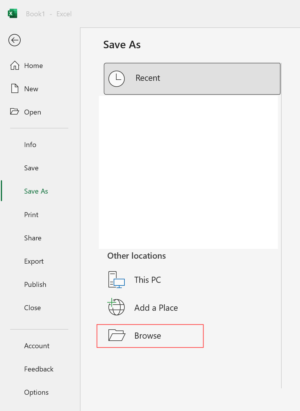Image resolution: width=300 pixels, height=411 pixels.
Task: Click the Other locations heading
Action: coord(137,256)
